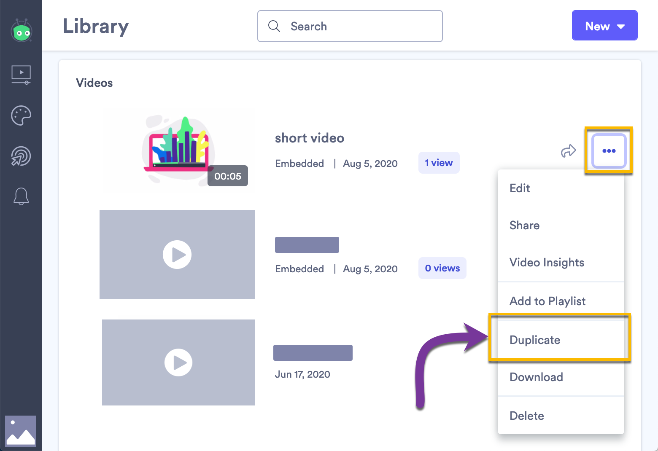Viewport: 658px width, 451px height.
Task: Click the share arrow icon for short video
Action: coord(568,151)
